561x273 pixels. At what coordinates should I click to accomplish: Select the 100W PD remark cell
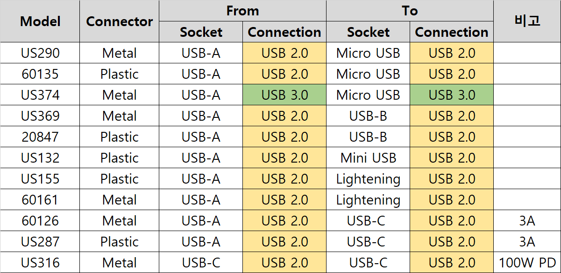(x=527, y=263)
